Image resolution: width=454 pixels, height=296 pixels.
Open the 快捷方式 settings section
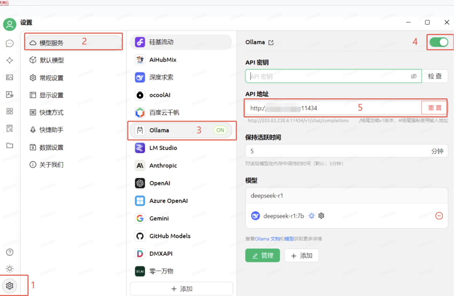tap(73, 113)
